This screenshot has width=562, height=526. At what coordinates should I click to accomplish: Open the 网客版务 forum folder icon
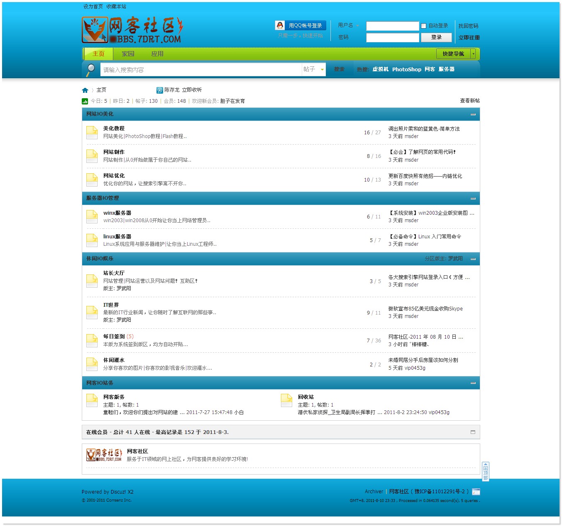92,400
